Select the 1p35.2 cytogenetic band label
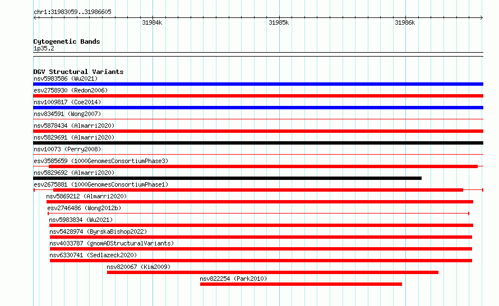The width and height of the screenshot is (499, 306). (44, 48)
